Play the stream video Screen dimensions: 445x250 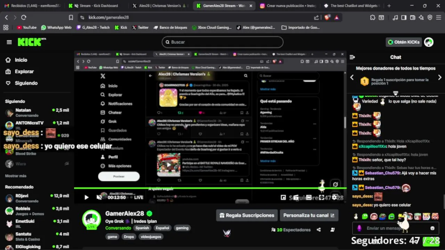click(86, 197)
